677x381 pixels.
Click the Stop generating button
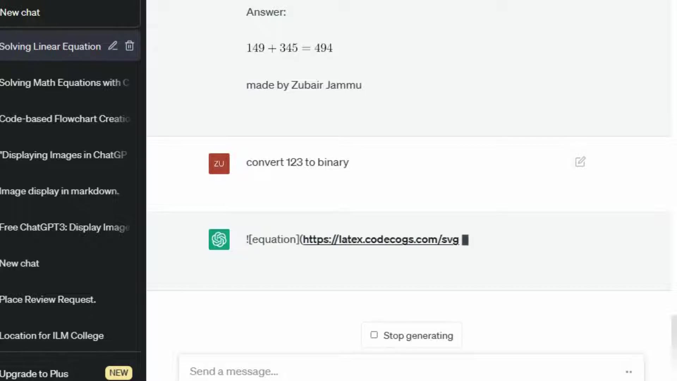[411, 335]
